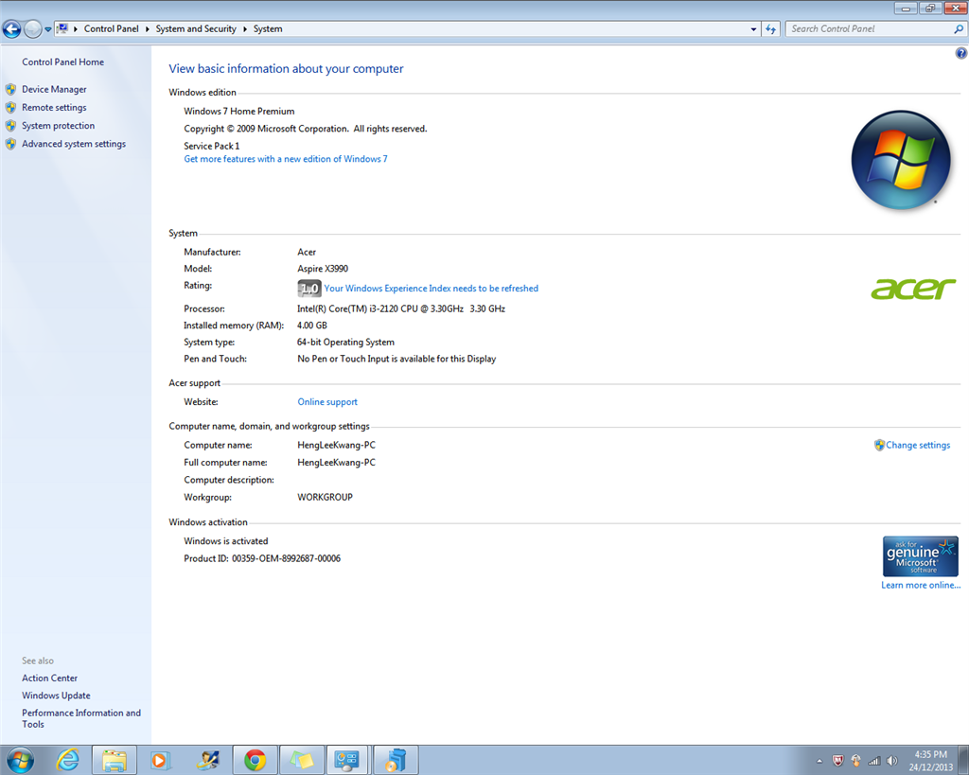The height and width of the screenshot is (775, 969).
Task: Go to Control Panel Home
Action: [63, 62]
